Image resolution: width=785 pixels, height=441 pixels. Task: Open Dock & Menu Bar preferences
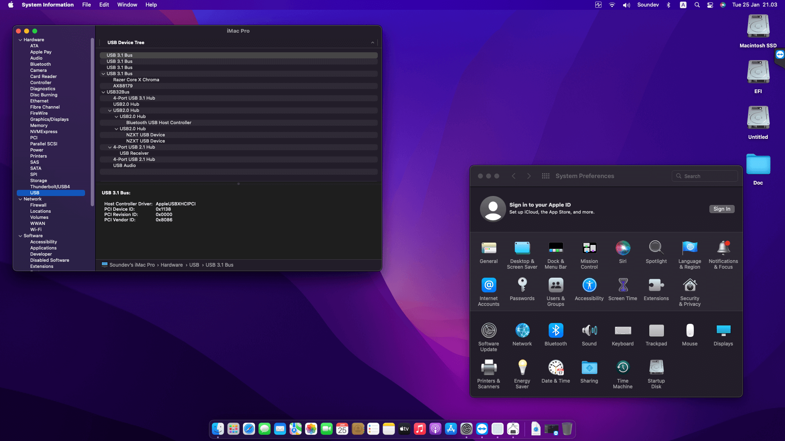(x=556, y=248)
